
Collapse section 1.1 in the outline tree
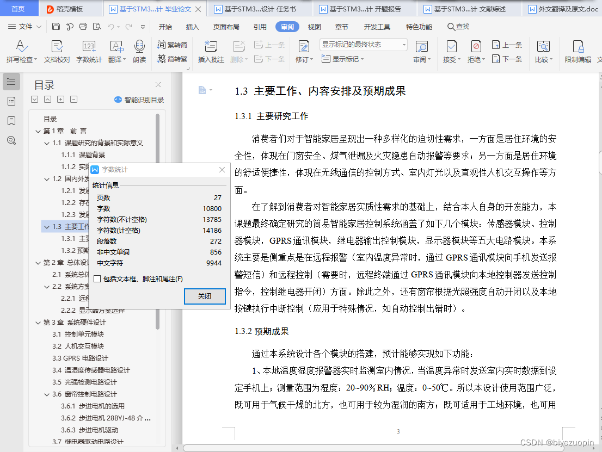[47, 143]
